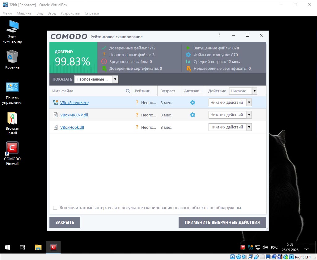Open File Explorer from the taskbar
This screenshot has height=260, width=317.
(x=38, y=247)
